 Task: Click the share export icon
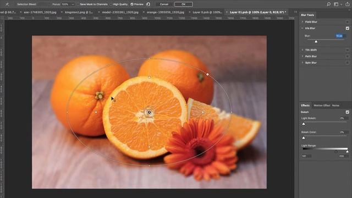point(347,4)
